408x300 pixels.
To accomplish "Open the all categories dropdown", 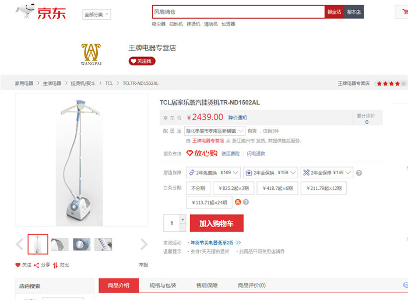I will (x=97, y=15).
